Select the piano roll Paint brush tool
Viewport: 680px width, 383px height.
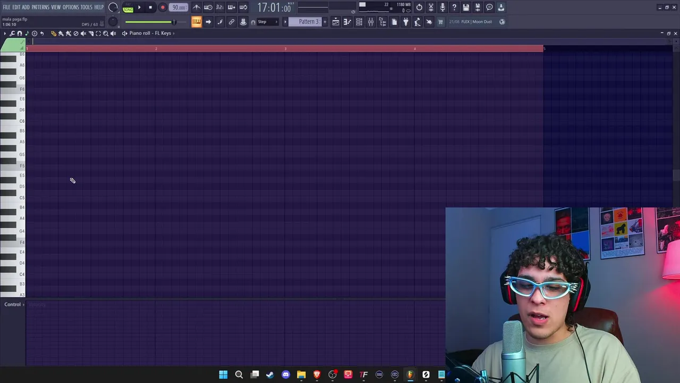pos(61,34)
